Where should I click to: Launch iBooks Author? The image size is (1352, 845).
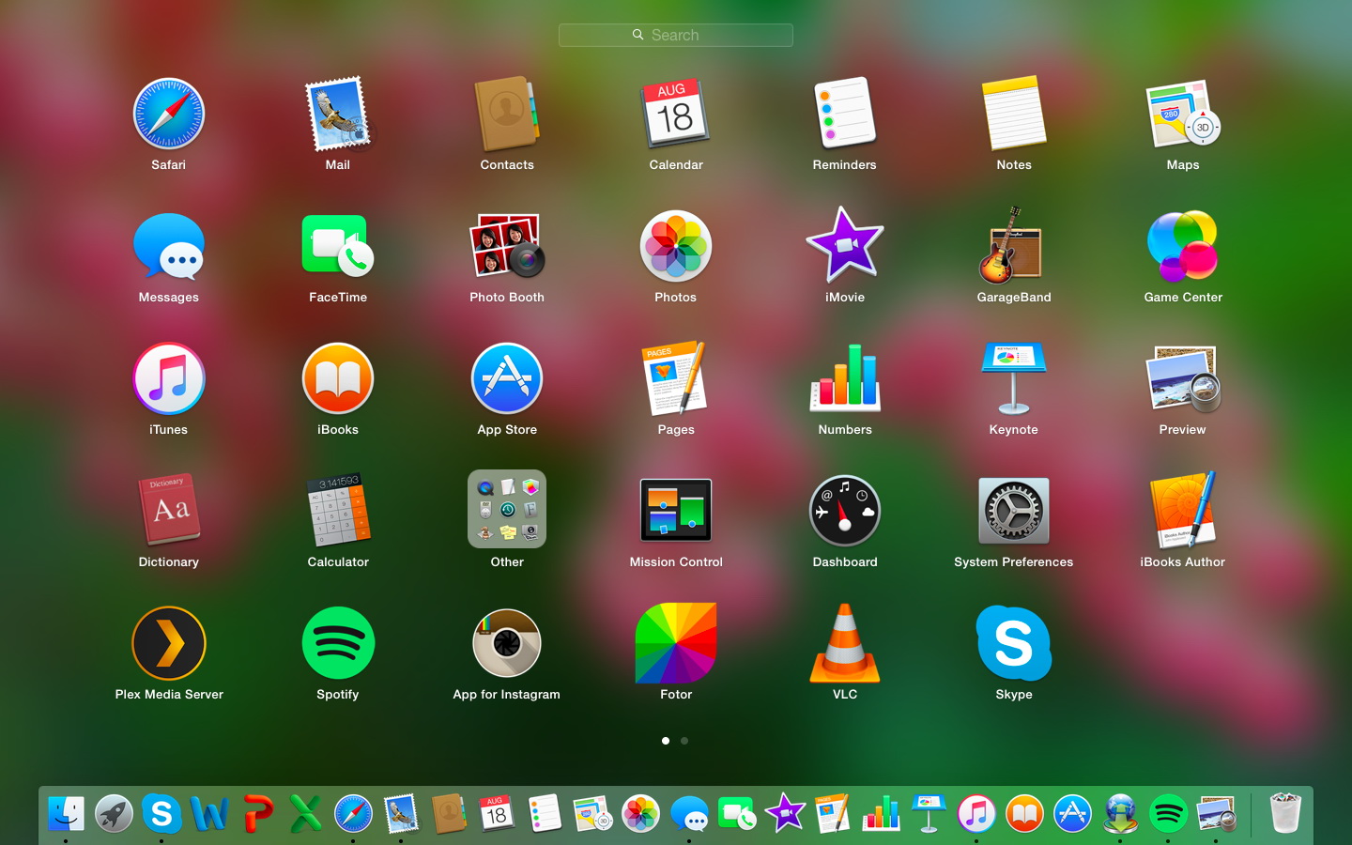coord(1182,512)
